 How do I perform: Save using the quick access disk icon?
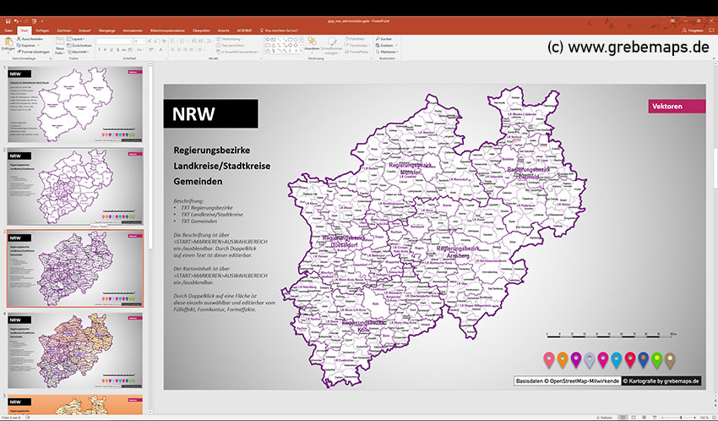point(6,21)
